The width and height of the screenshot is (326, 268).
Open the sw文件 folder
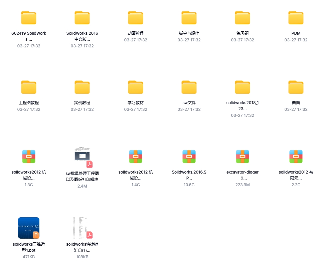[x=189, y=87]
